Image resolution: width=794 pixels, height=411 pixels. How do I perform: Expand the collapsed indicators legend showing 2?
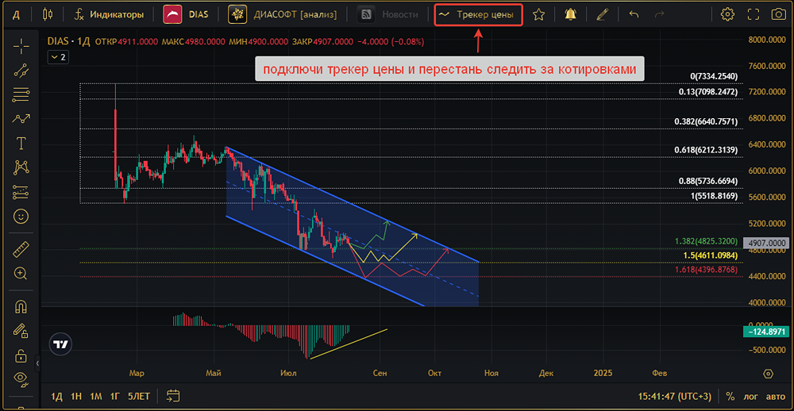(x=58, y=57)
